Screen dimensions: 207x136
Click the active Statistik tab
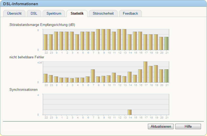[77, 13]
